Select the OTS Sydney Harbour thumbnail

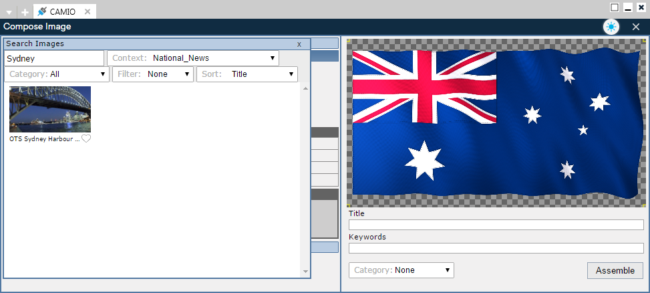(x=50, y=110)
